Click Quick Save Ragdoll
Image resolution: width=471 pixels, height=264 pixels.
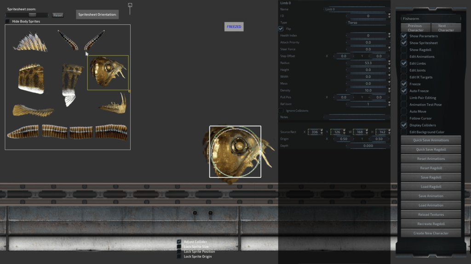[431, 149]
